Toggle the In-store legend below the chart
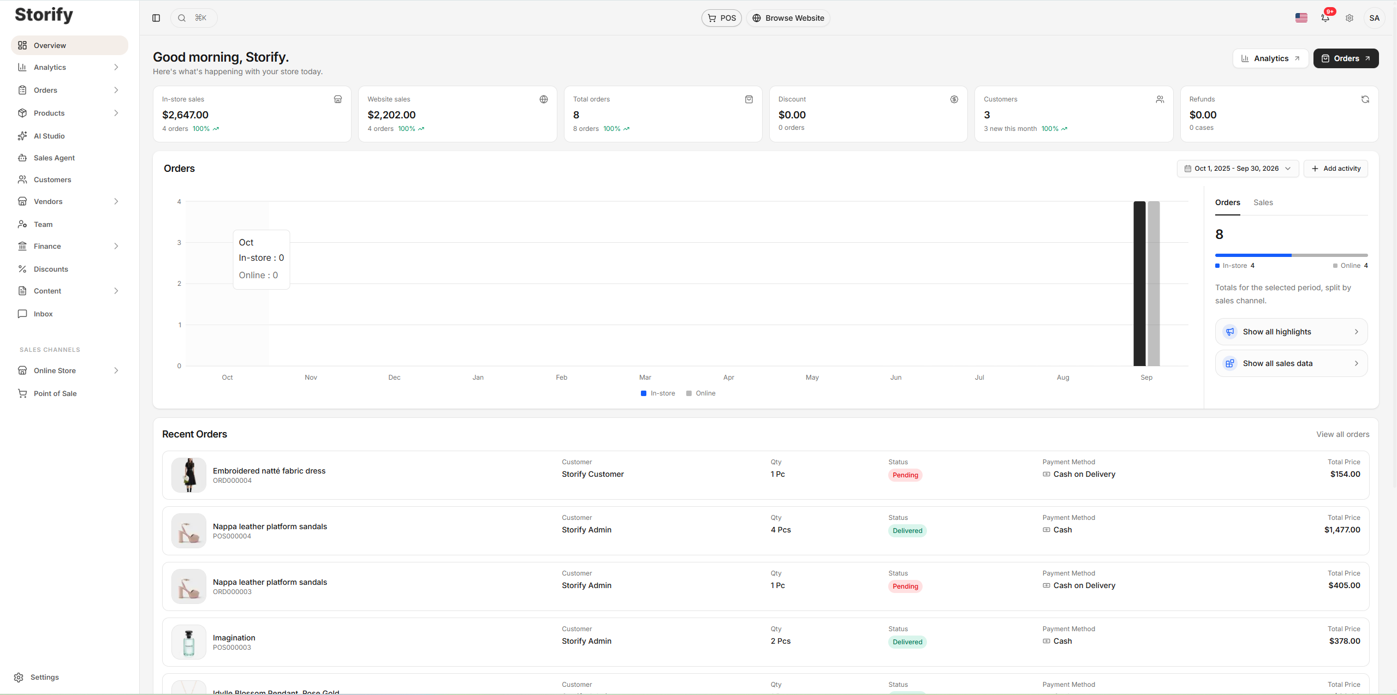1397x695 pixels. click(658, 393)
